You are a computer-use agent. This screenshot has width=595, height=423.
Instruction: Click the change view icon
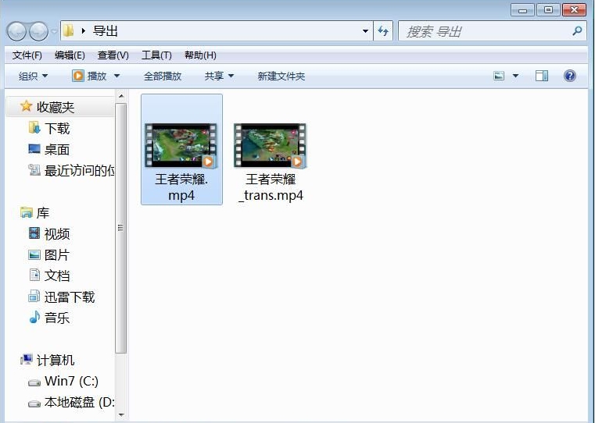499,76
